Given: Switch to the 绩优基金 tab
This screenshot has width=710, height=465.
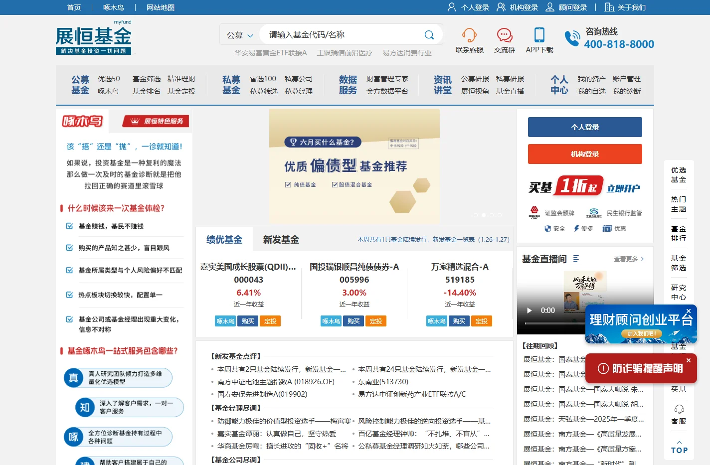Looking at the screenshot, I should 224,240.
